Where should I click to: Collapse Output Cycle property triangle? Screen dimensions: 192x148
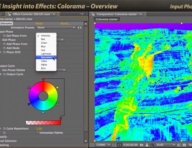pyautogui.click(x=0, y=74)
